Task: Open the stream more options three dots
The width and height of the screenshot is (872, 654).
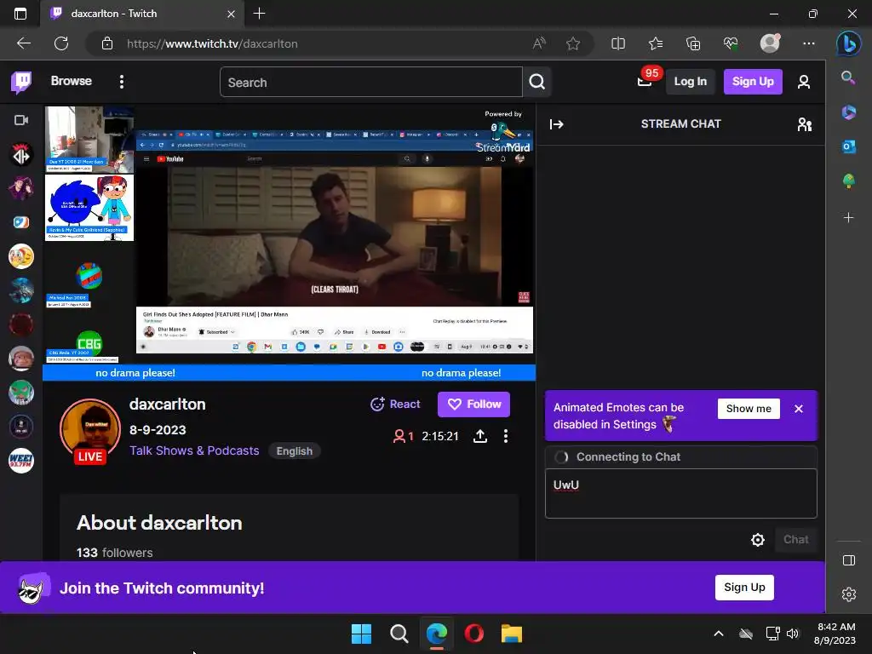Action: pyautogui.click(x=506, y=436)
